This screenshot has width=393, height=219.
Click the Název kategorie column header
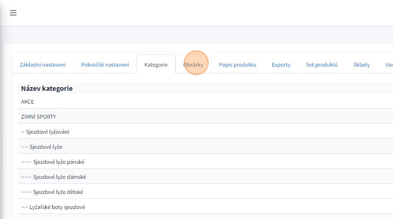coord(47,89)
